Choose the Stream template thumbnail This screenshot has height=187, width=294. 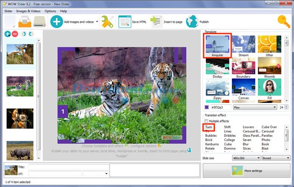point(243,45)
